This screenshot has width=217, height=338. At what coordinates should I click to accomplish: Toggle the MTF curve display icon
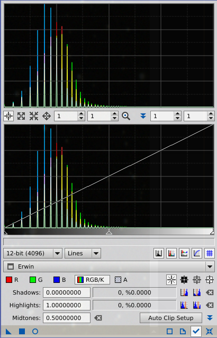(197, 253)
